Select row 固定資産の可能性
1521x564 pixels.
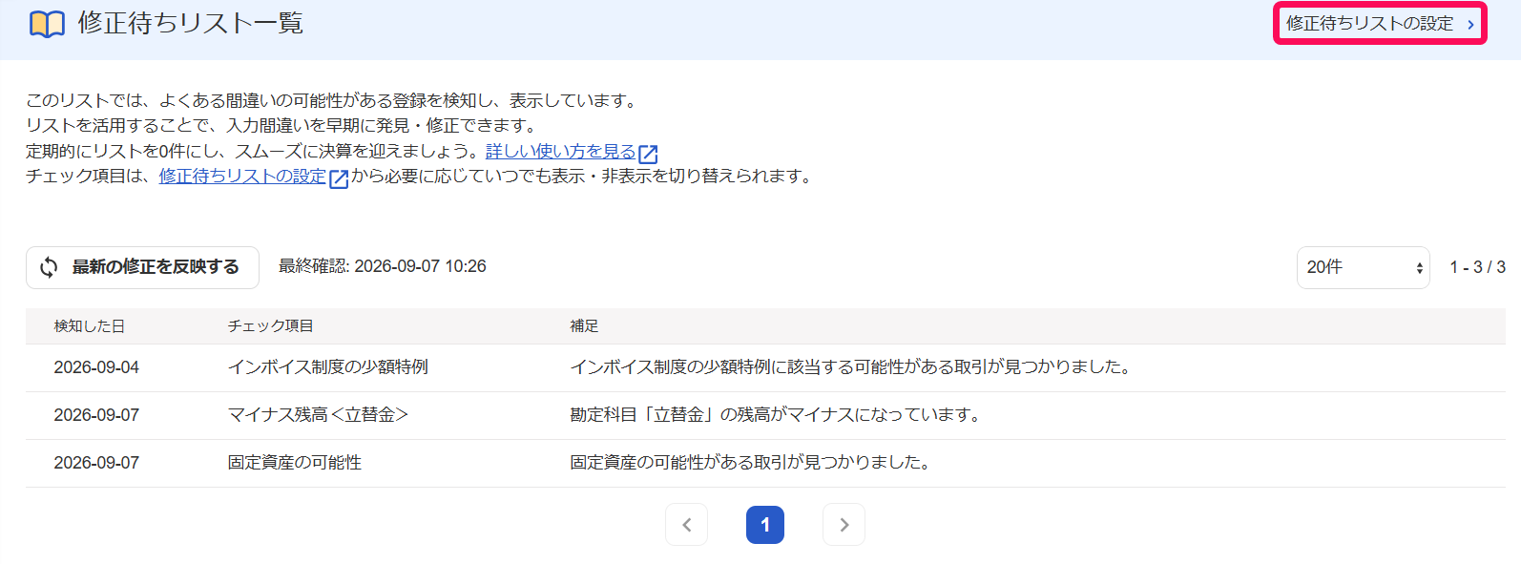point(765,463)
